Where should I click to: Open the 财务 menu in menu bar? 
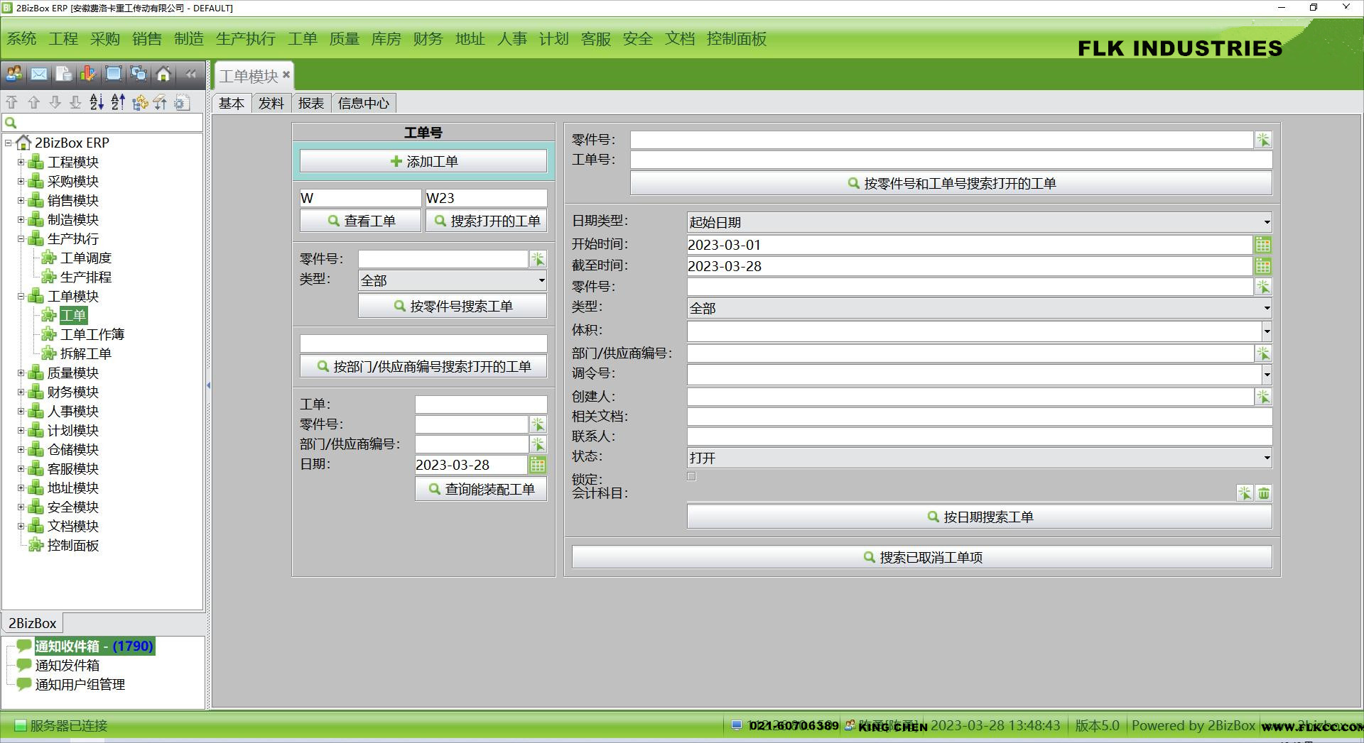(x=428, y=39)
